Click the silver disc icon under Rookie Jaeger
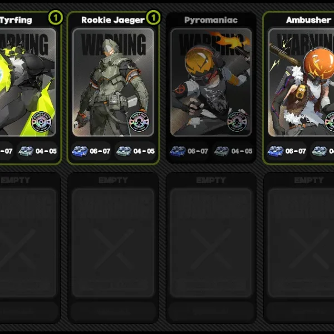 pos(124,151)
